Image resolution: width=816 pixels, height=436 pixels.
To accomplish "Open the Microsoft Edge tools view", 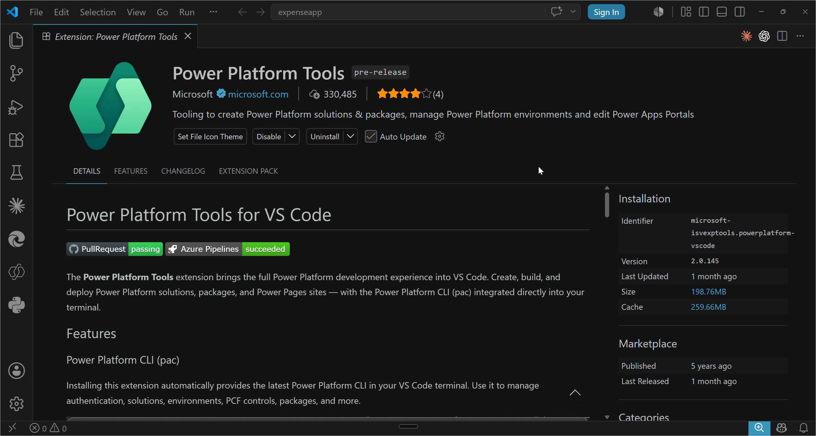I will tap(16, 239).
